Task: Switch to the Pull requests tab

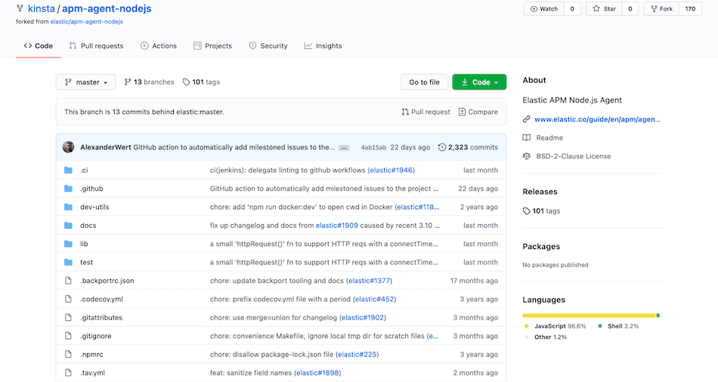Action: point(96,46)
